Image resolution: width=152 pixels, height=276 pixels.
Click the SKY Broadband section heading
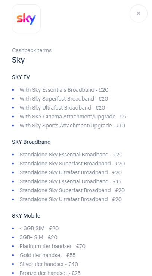coord(31,142)
